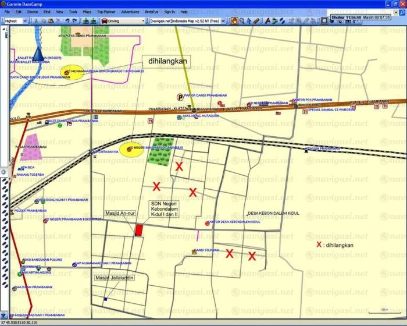The height and width of the screenshot is (326, 407).
Task: Click the Undo arrow in toolbar
Action: [67, 21]
